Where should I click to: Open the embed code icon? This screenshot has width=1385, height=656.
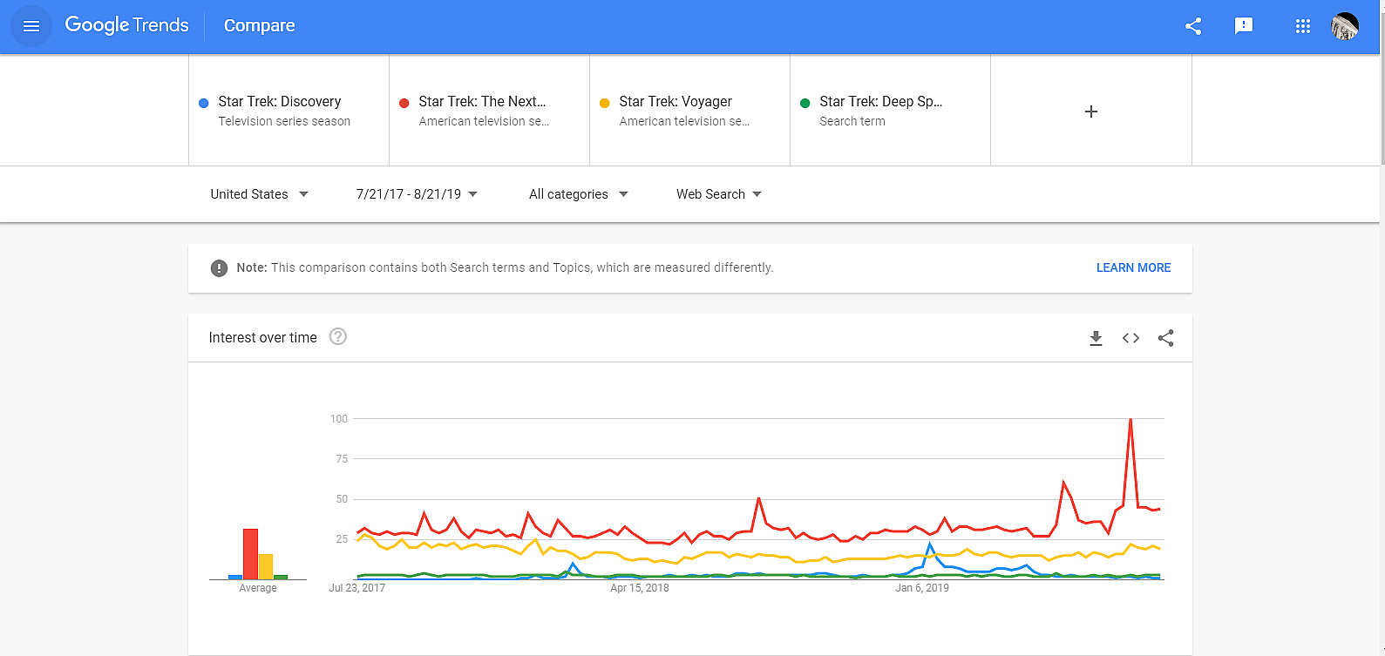coord(1130,338)
